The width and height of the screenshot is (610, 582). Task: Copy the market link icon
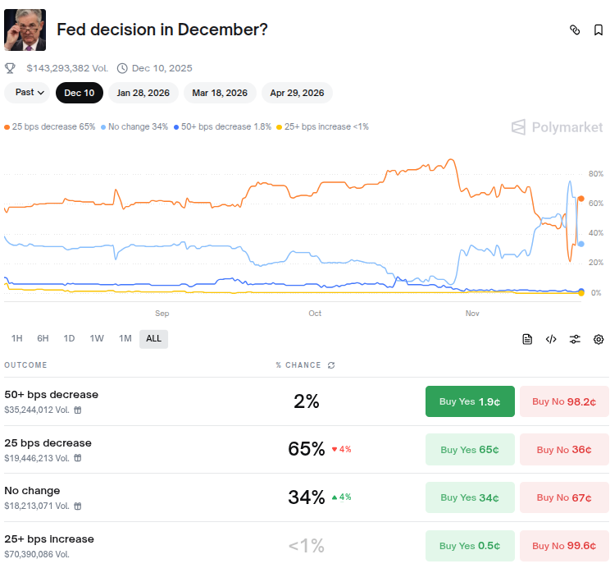pos(575,30)
